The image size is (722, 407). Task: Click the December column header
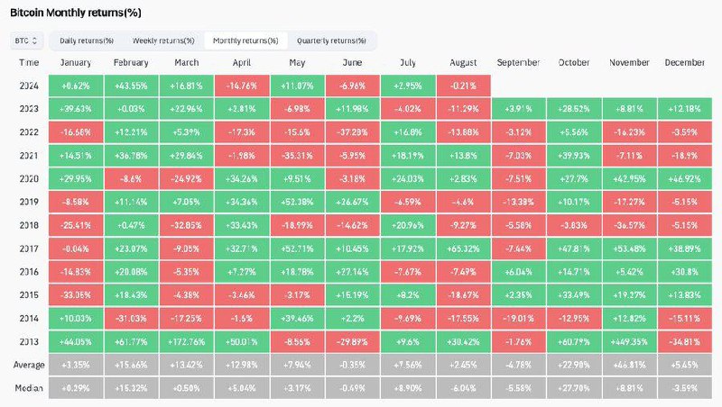(x=685, y=62)
